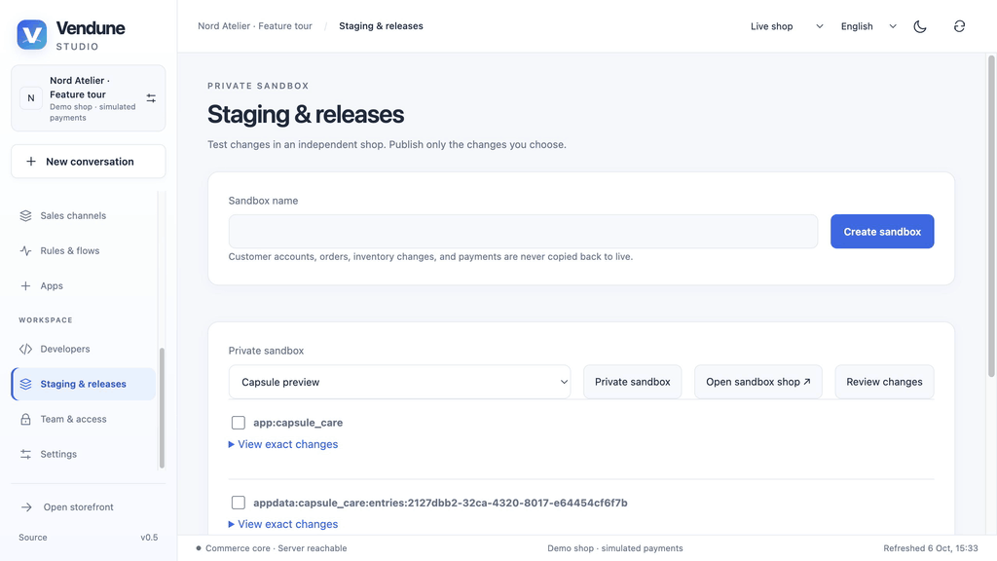Viewport: 997px width, 561px height.
Task: Open the English language dropdown
Action: [868, 26]
